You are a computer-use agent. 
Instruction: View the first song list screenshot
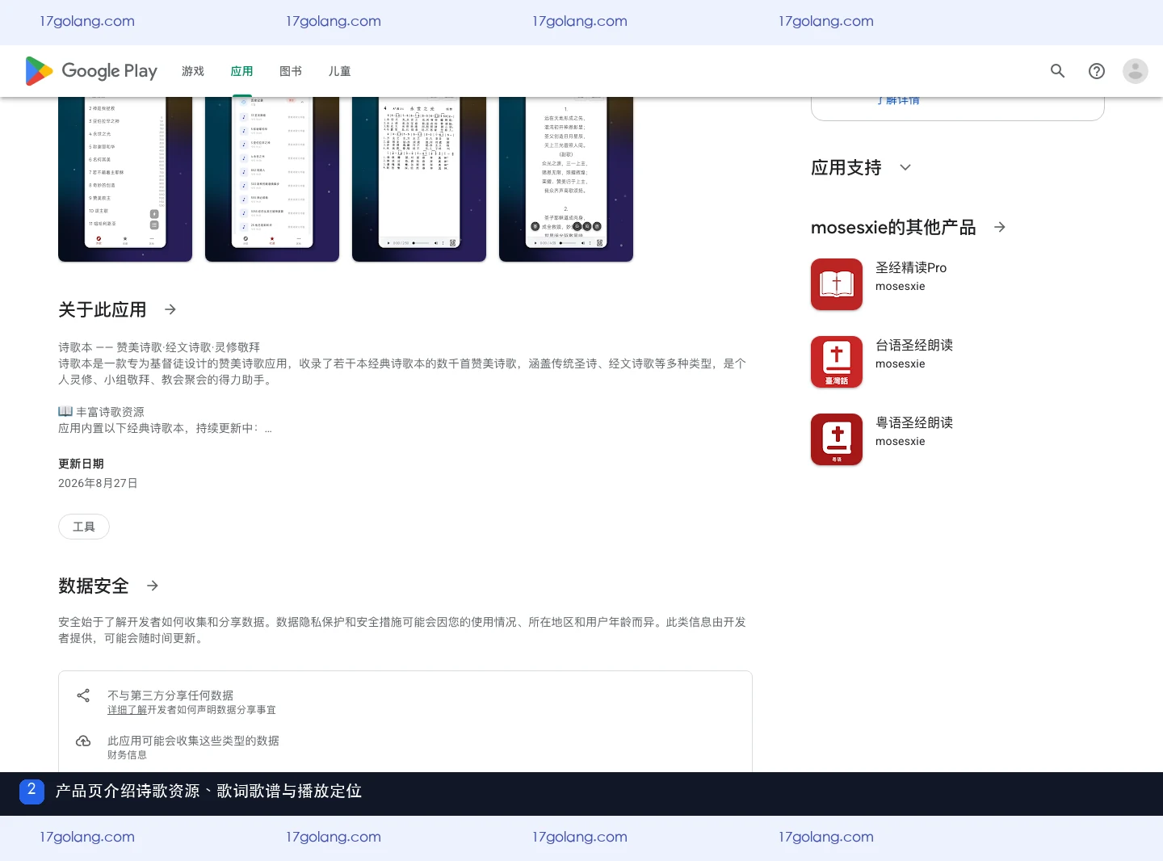click(x=125, y=179)
